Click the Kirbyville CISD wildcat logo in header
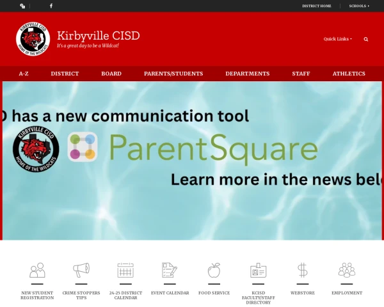Screen dimensions: 384x307 33,39
